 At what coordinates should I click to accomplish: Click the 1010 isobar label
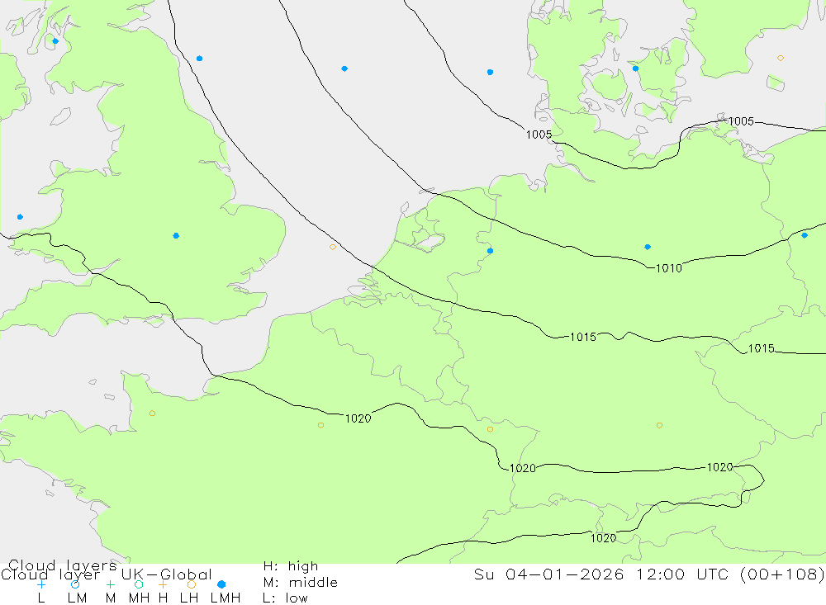tap(668, 268)
